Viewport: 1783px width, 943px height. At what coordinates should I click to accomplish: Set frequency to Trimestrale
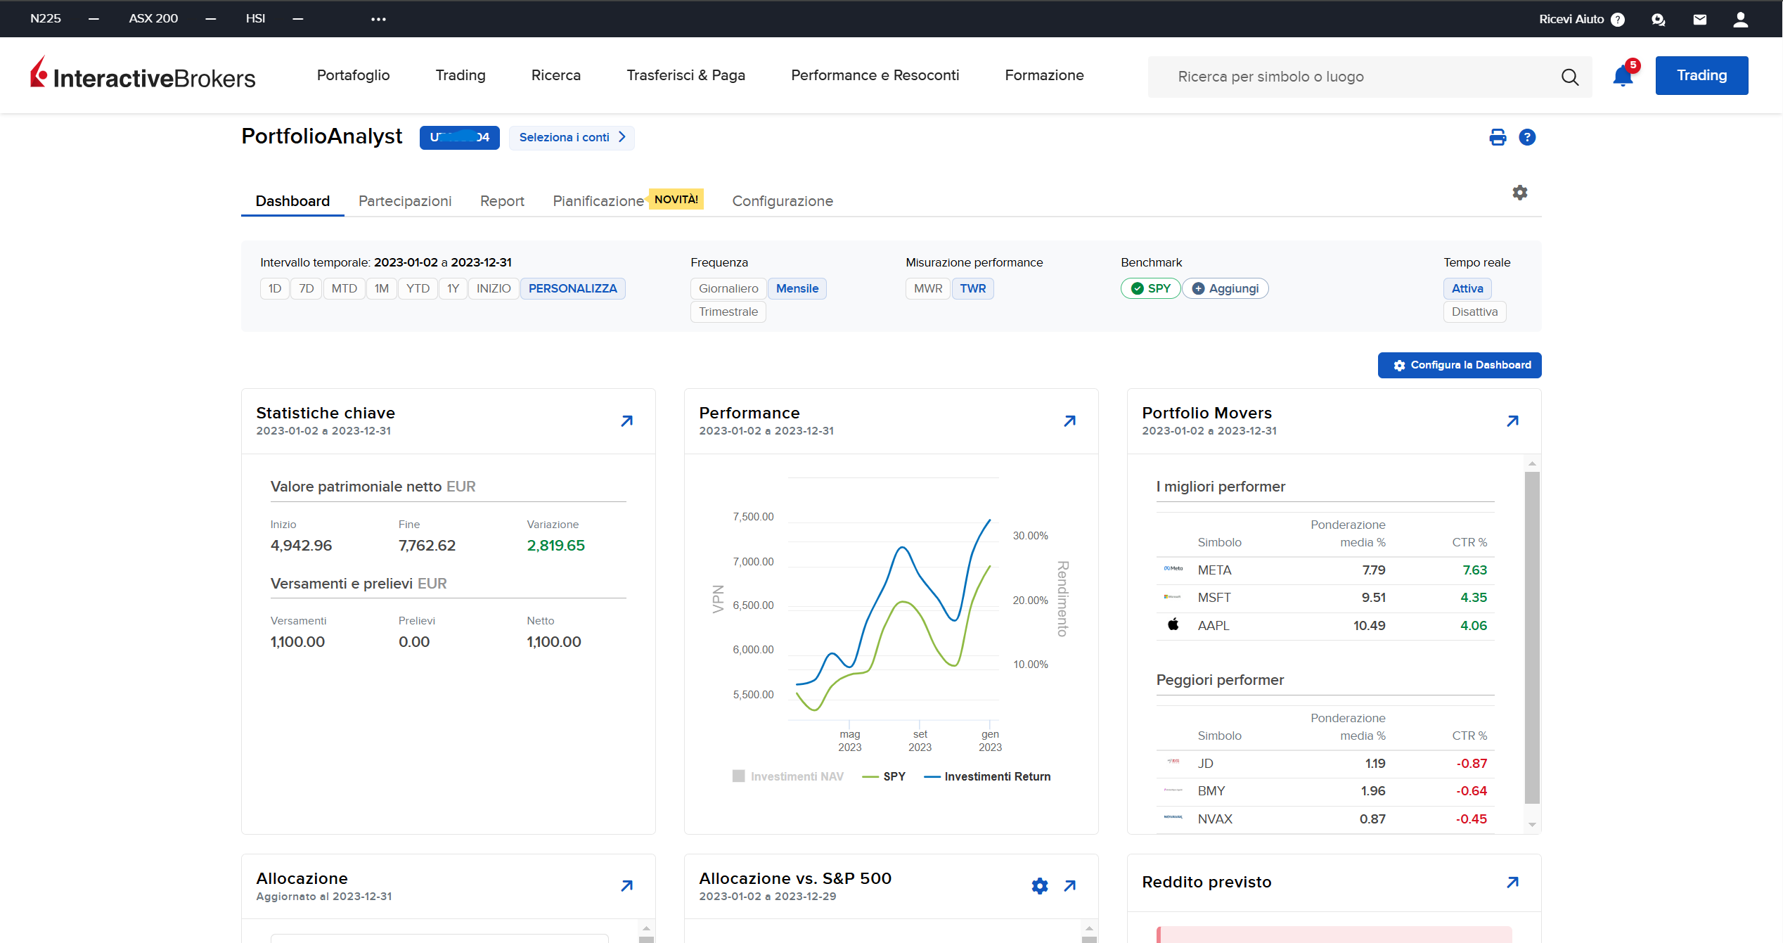point(728,312)
